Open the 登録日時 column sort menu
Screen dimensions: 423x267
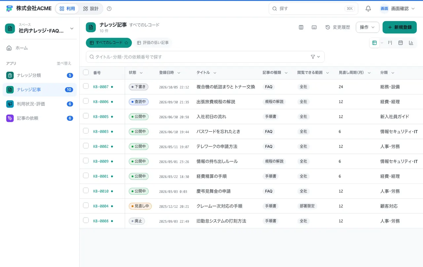click(x=179, y=73)
